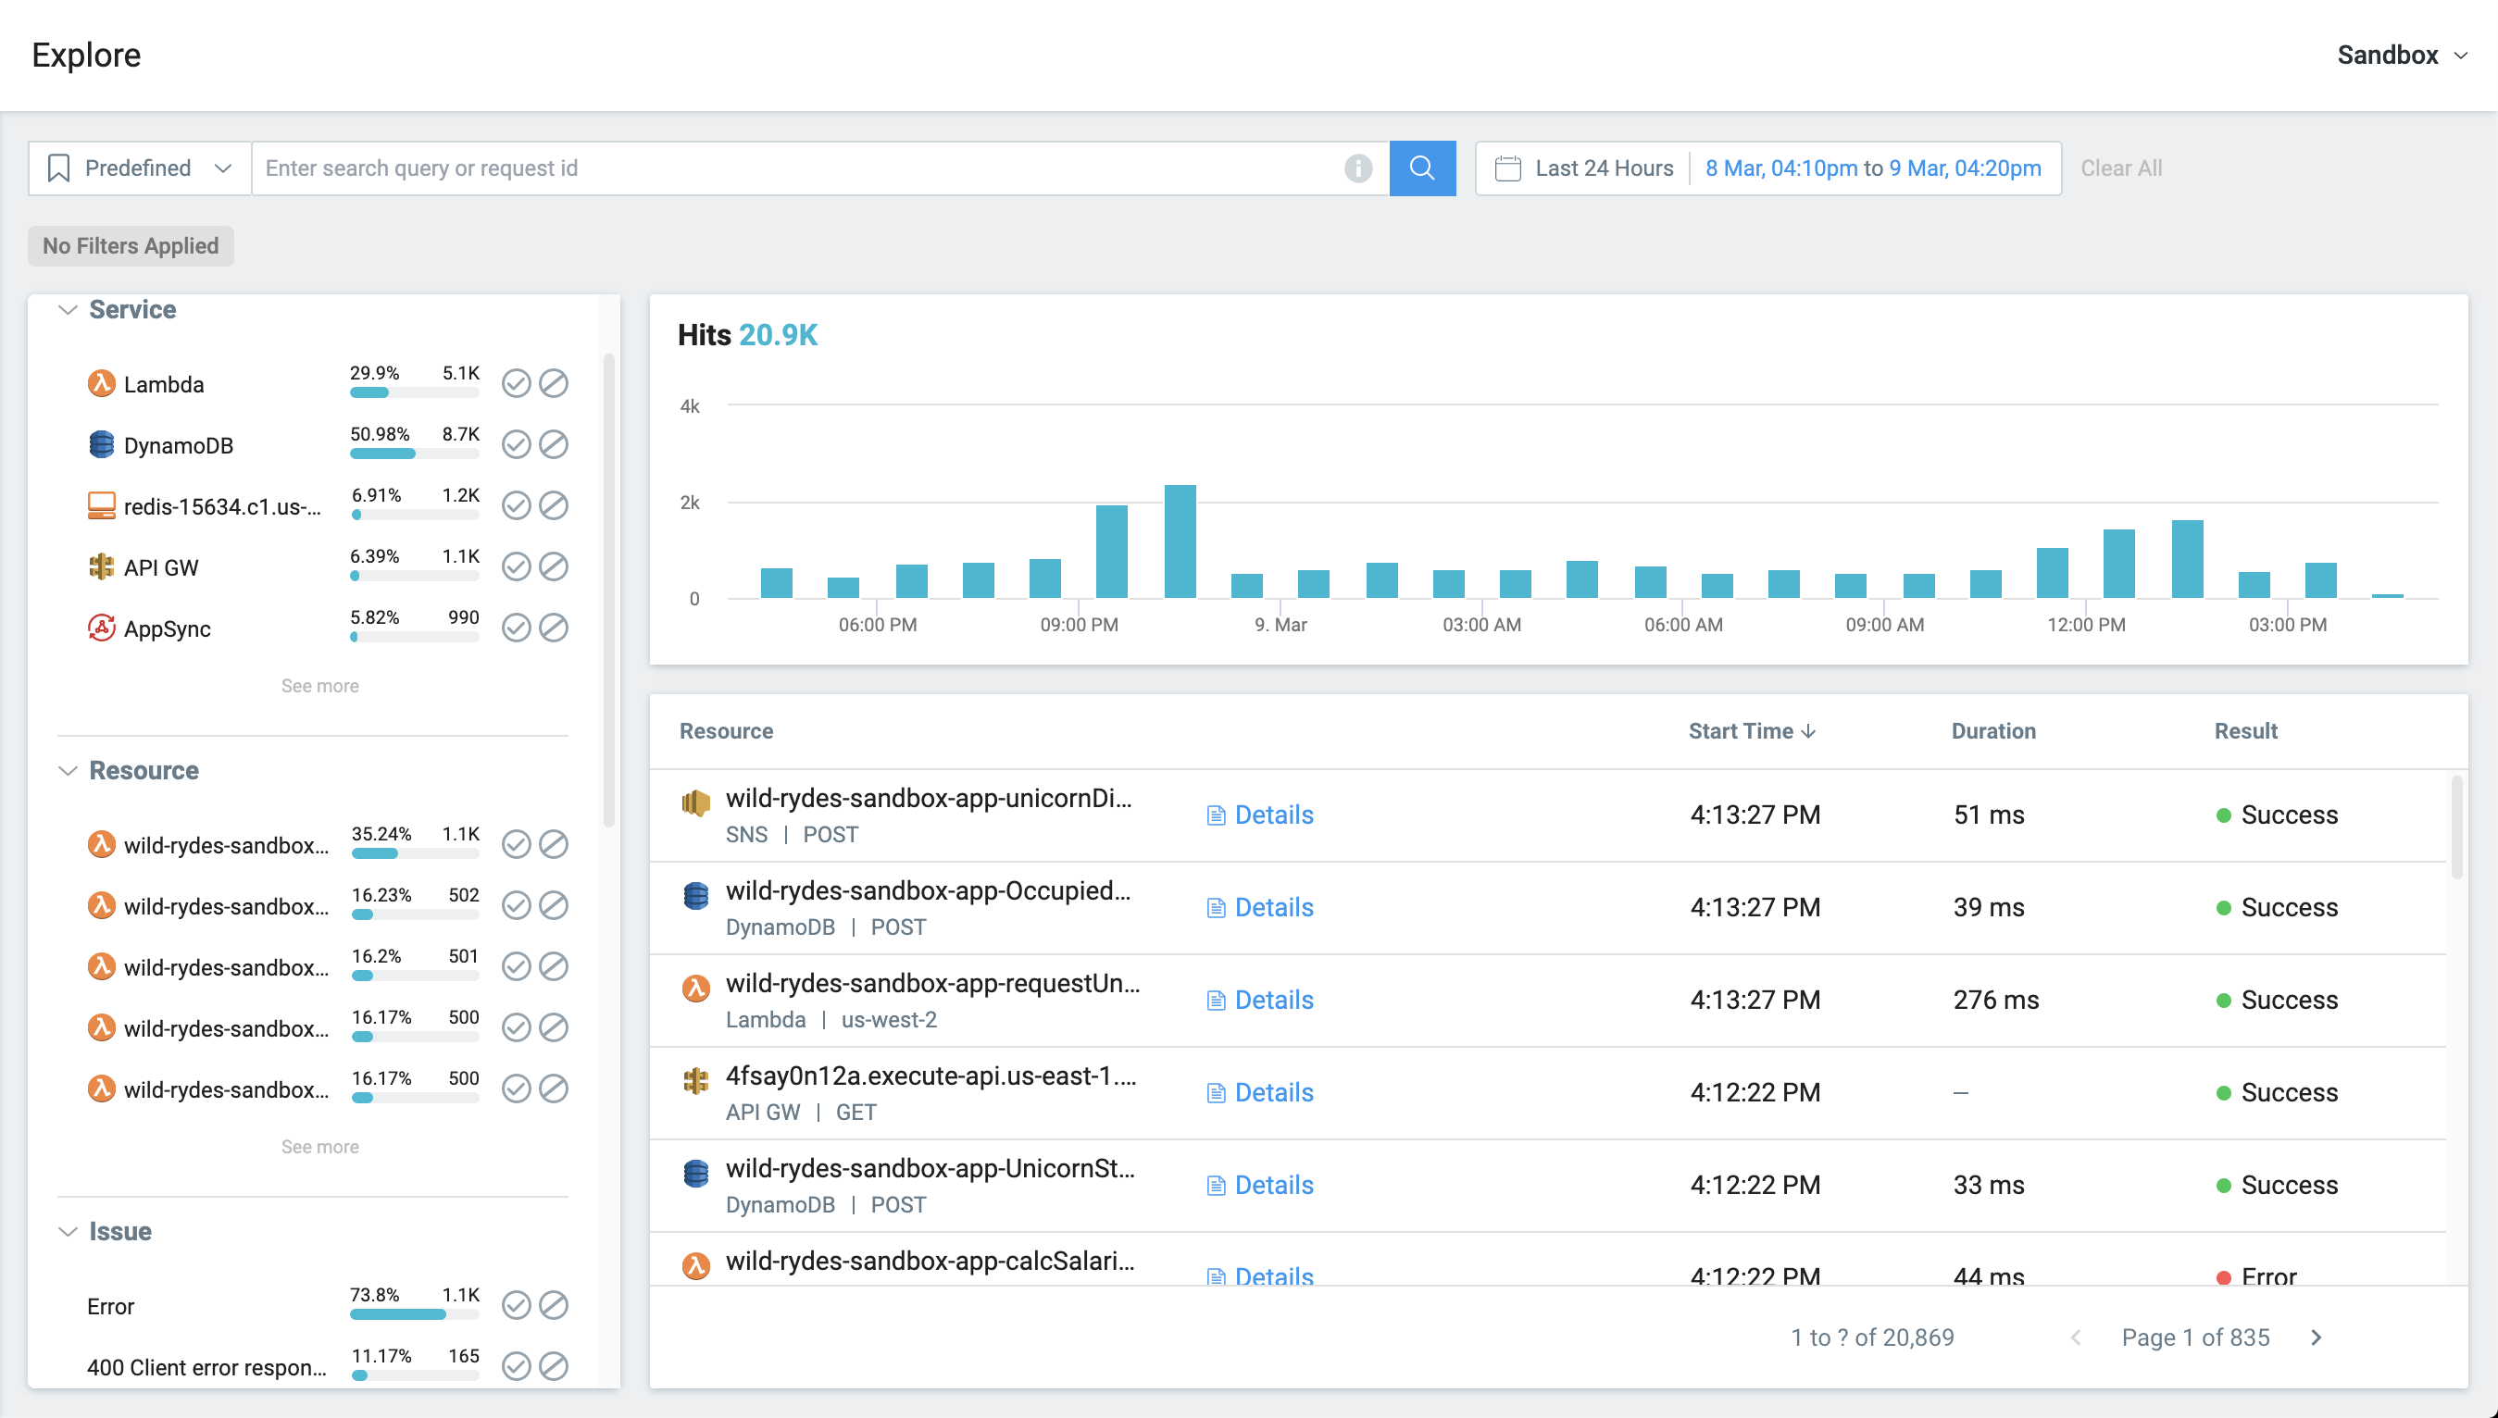Include the Error issue with checkmark filter
Viewport: 2498px width, 1418px height.
click(516, 1305)
